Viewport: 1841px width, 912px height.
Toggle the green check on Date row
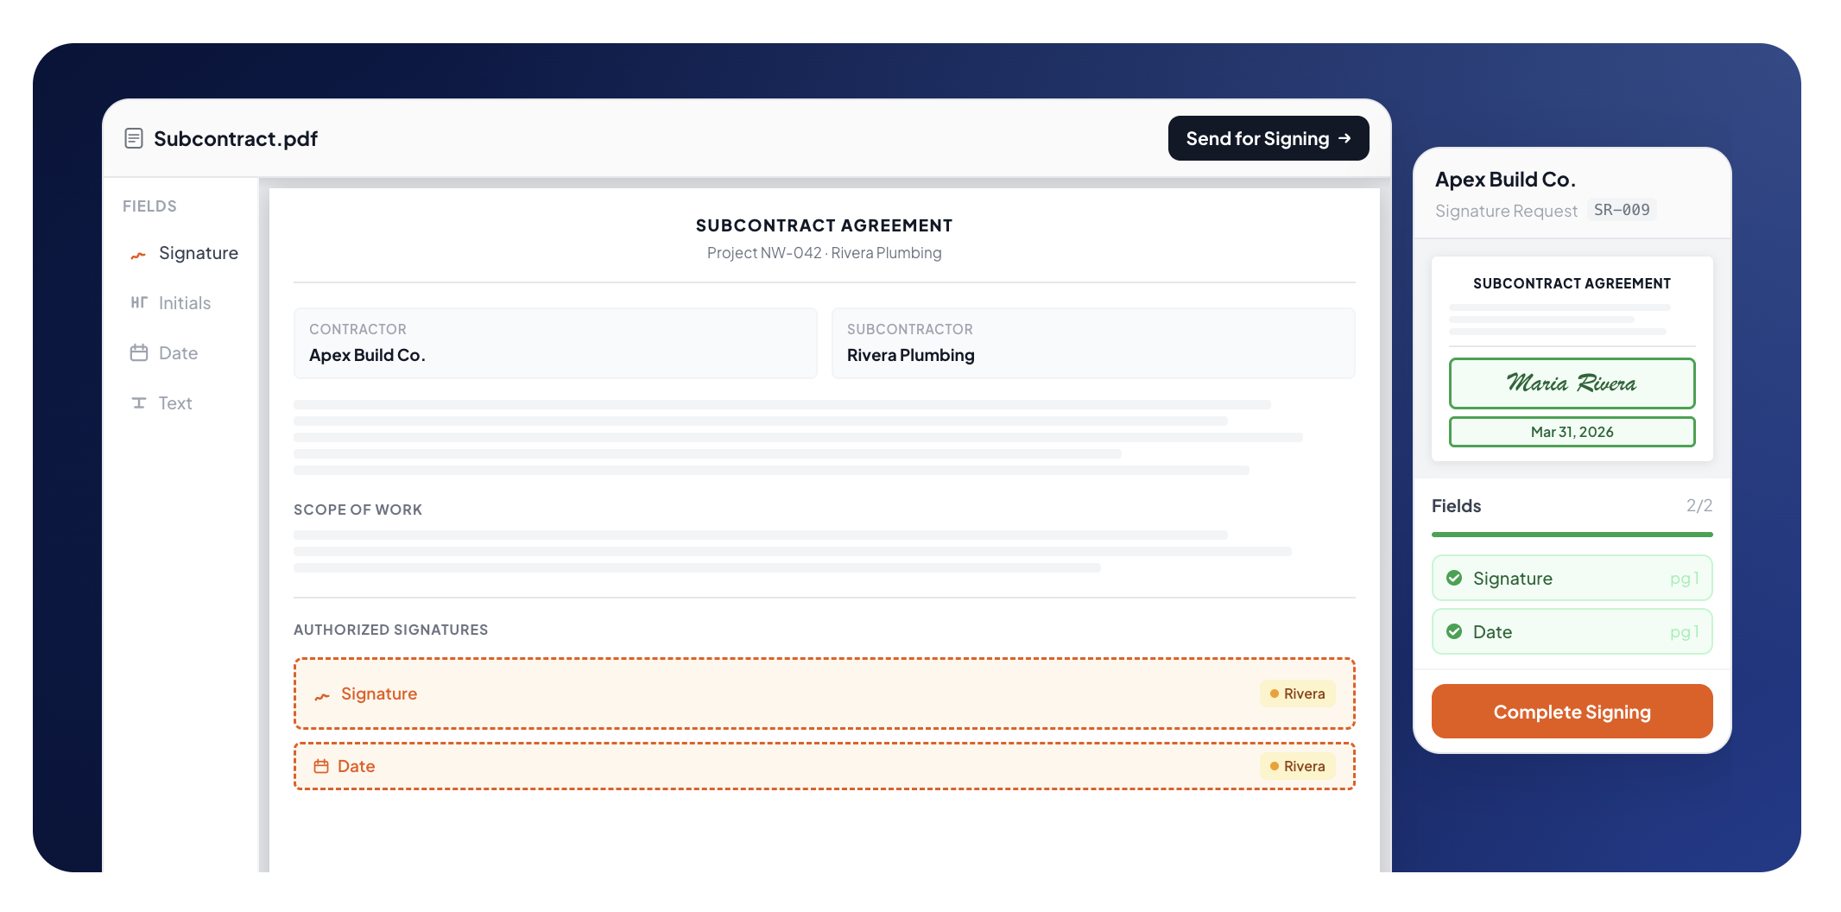(1454, 631)
